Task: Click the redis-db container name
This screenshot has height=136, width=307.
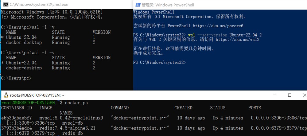Action: pyautogui.click(x=72, y=134)
